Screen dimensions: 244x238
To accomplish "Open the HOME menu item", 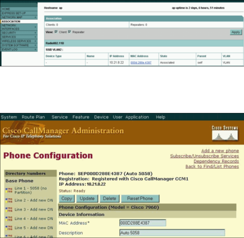I will coord(6,9).
